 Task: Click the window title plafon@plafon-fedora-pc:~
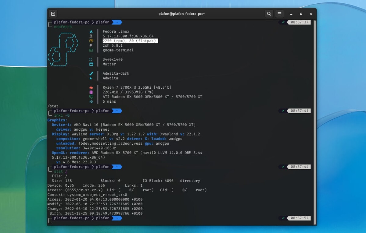pyautogui.click(x=182, y=14)
